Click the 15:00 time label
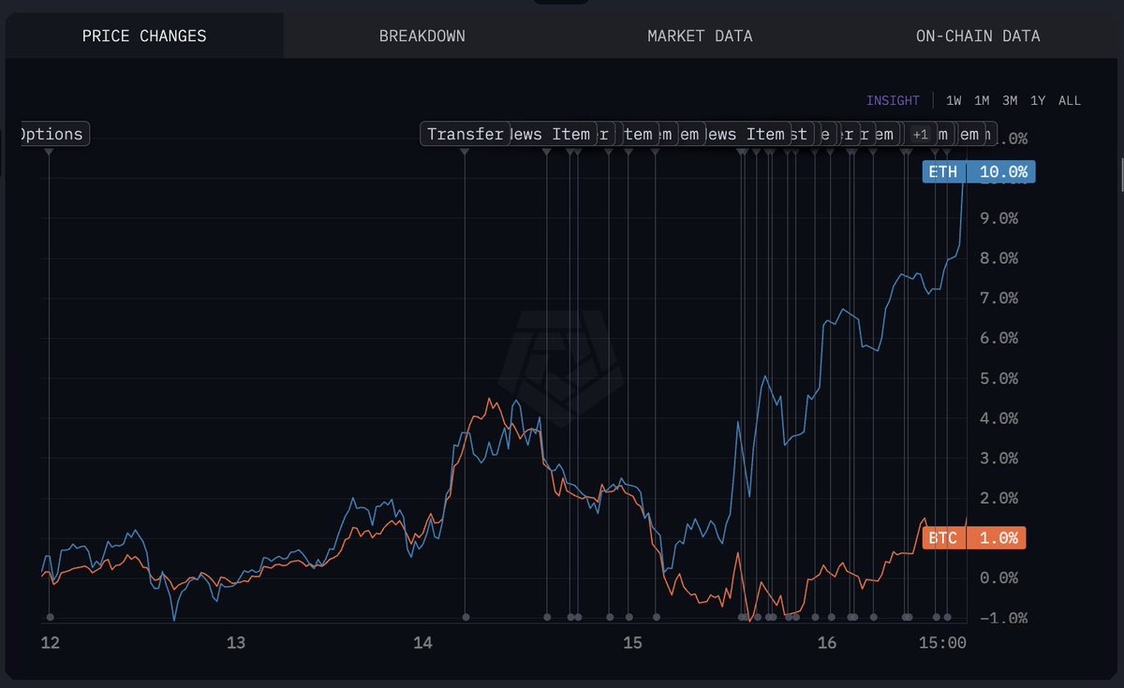 coord(943,643)
